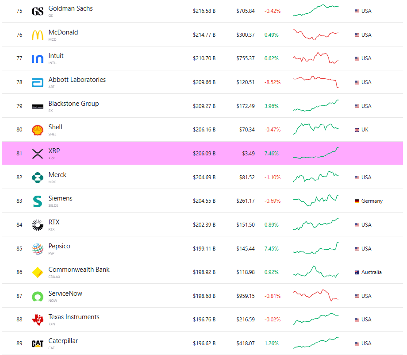Click the McDonald's golden arches logo

click(x=37, y=35)
